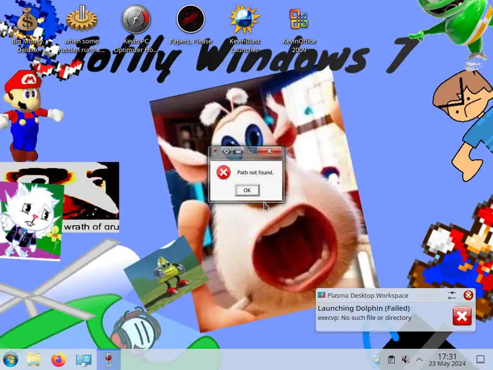Click the red error icon in dialog

pos(223,172)
